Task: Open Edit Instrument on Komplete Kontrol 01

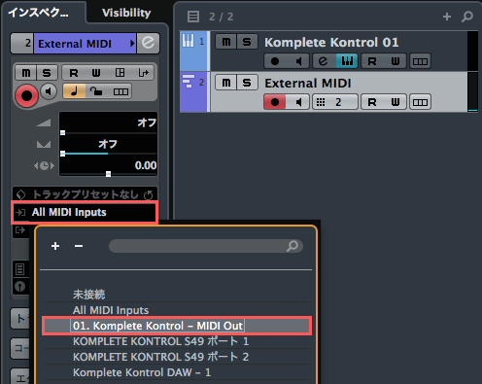Action: pyautogui.click(x=324, y=61)
